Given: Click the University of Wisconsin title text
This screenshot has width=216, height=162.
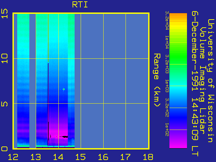Looking at the screenshot, I should (211, 81).
